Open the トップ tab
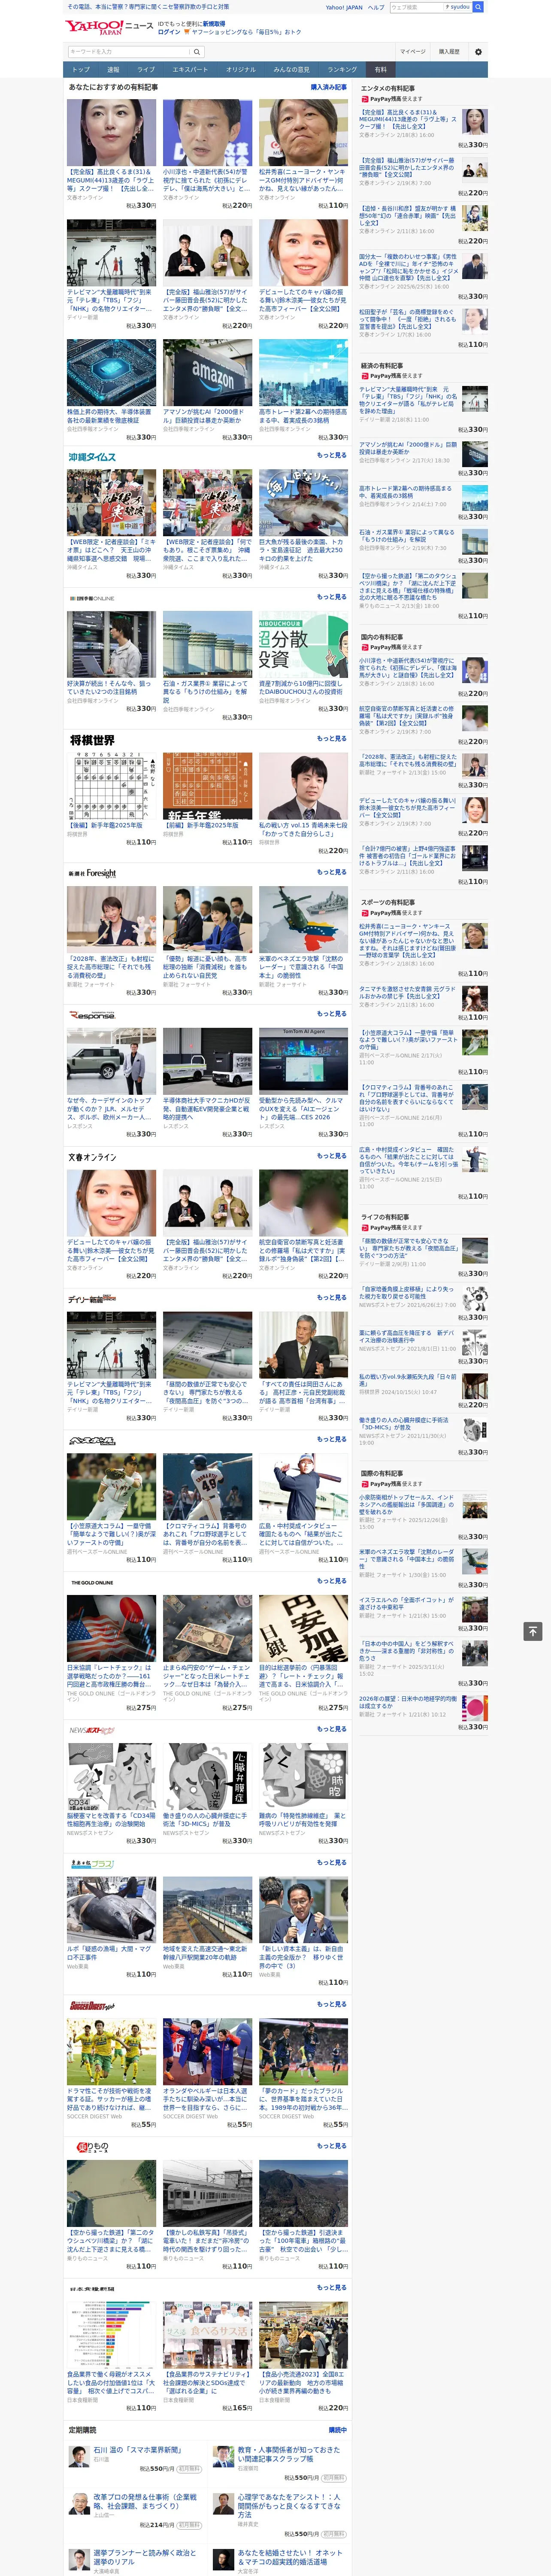This screenshot has width=551, height=2576. 81,70
